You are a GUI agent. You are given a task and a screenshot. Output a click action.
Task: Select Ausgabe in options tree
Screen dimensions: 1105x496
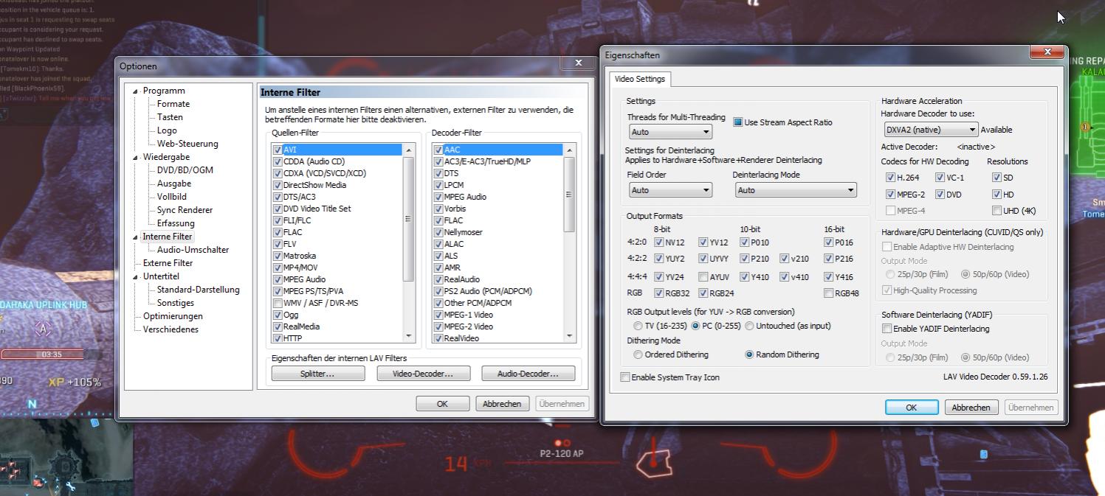(174, 184)
